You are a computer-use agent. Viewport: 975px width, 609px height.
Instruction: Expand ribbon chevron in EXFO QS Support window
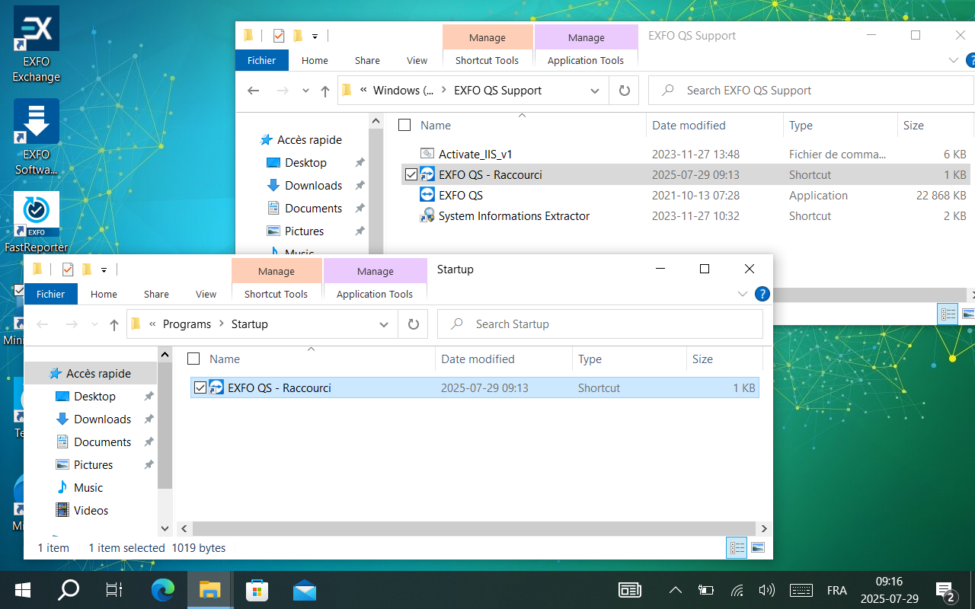(954, 60)
